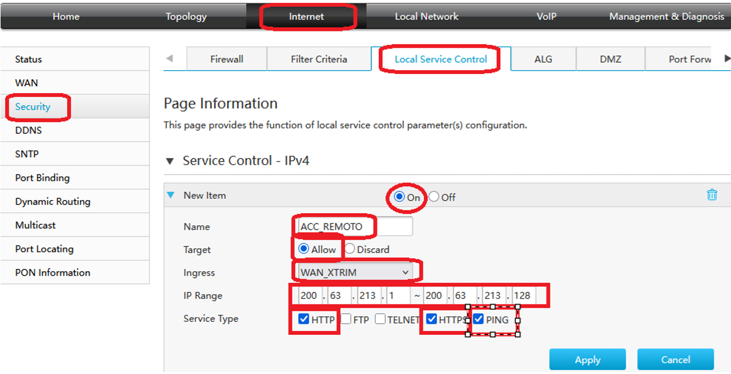The height and width of the screenshot is (374, 731).
Task: Click the Apply button
Action: pyautogui.click(x=587, y=360)
